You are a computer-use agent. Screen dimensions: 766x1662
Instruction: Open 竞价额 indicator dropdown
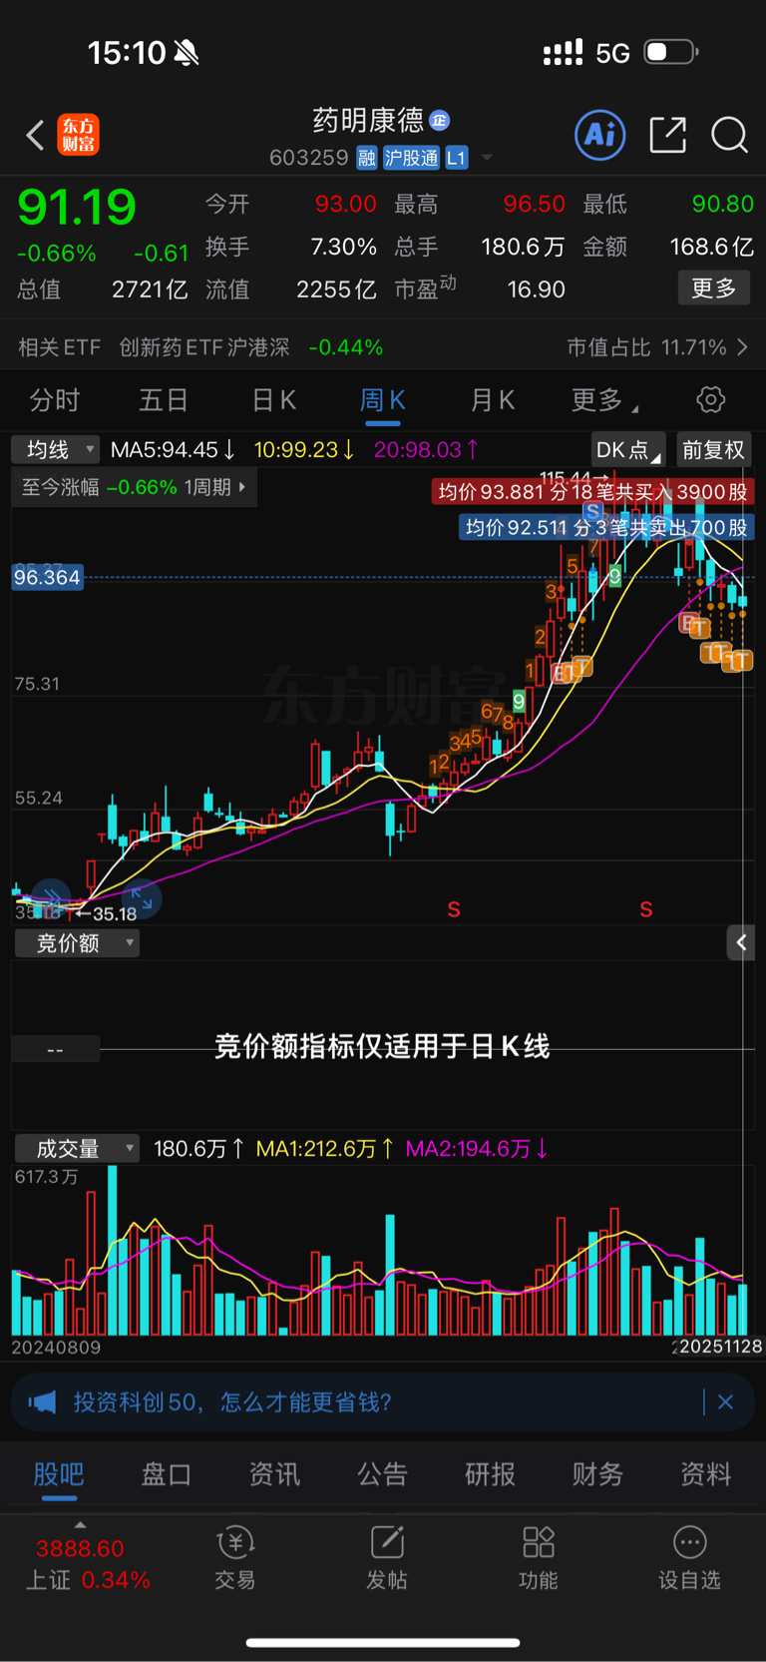coord(77,943)
